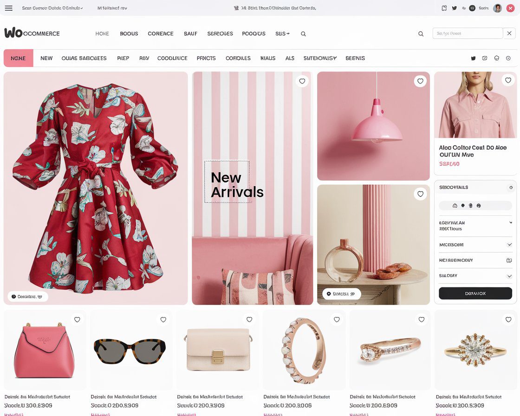This screenshot has width=520, height=416.
Task: Open the SUS dropdown in the main header menu
Action: click(x=282, y=33)
